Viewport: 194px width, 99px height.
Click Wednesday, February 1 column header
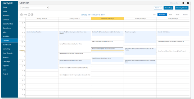[107, 18]
